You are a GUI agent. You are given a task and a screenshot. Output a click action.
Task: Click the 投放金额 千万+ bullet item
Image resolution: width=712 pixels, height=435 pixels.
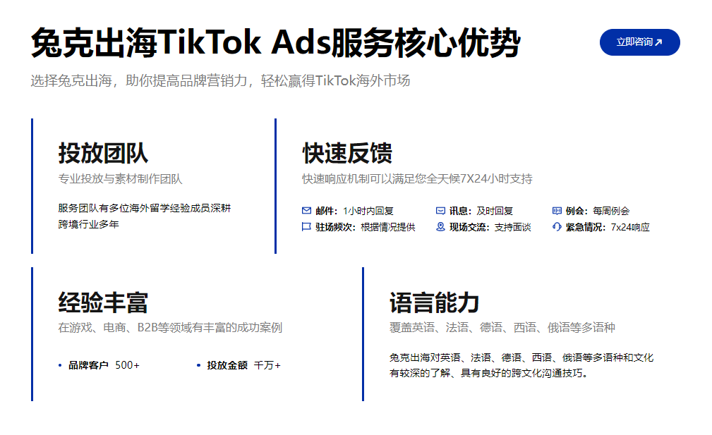[x=243, y=365]
